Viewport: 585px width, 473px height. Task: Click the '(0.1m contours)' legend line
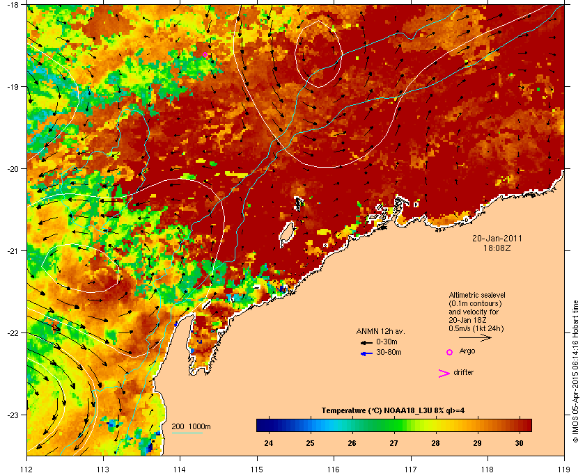click(475, 303)
